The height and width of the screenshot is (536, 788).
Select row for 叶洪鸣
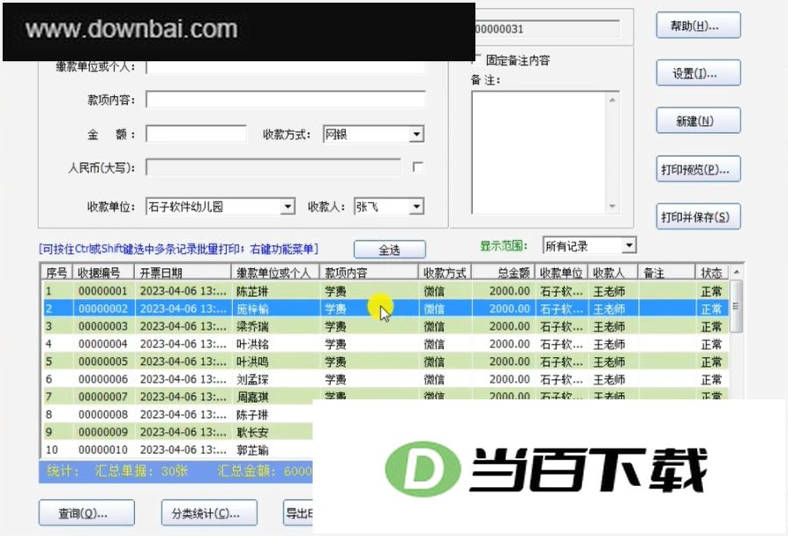[x=385, y=362]
